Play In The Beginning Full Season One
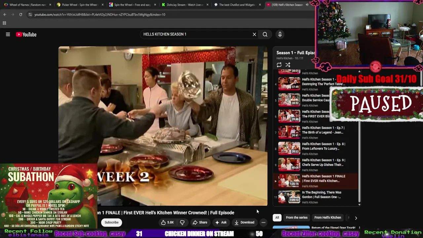 tap(316, 197)
